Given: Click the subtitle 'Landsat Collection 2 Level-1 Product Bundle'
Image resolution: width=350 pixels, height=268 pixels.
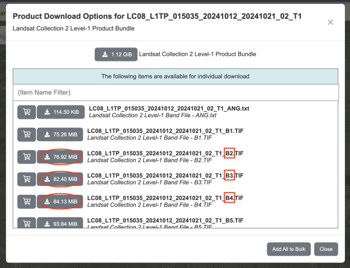Looking at the screenshot, I should (x=73, y=28).
